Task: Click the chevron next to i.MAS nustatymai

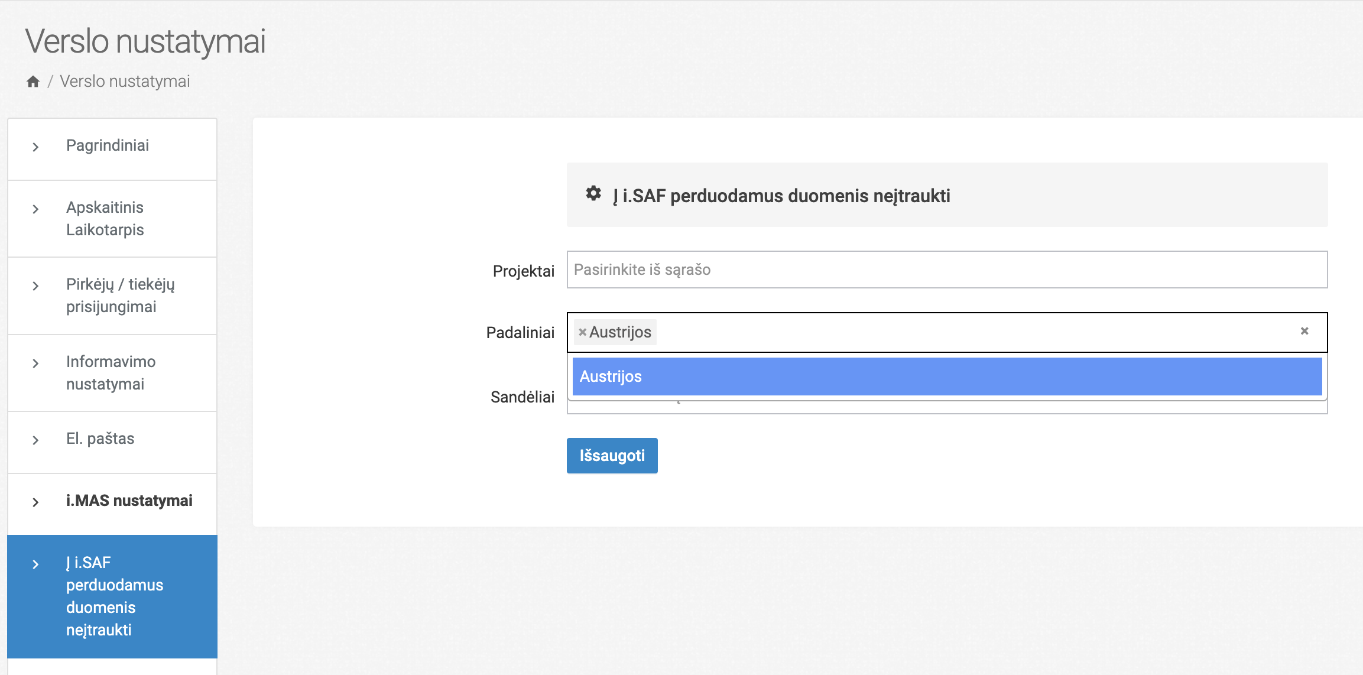Action: tap(35, 502)
